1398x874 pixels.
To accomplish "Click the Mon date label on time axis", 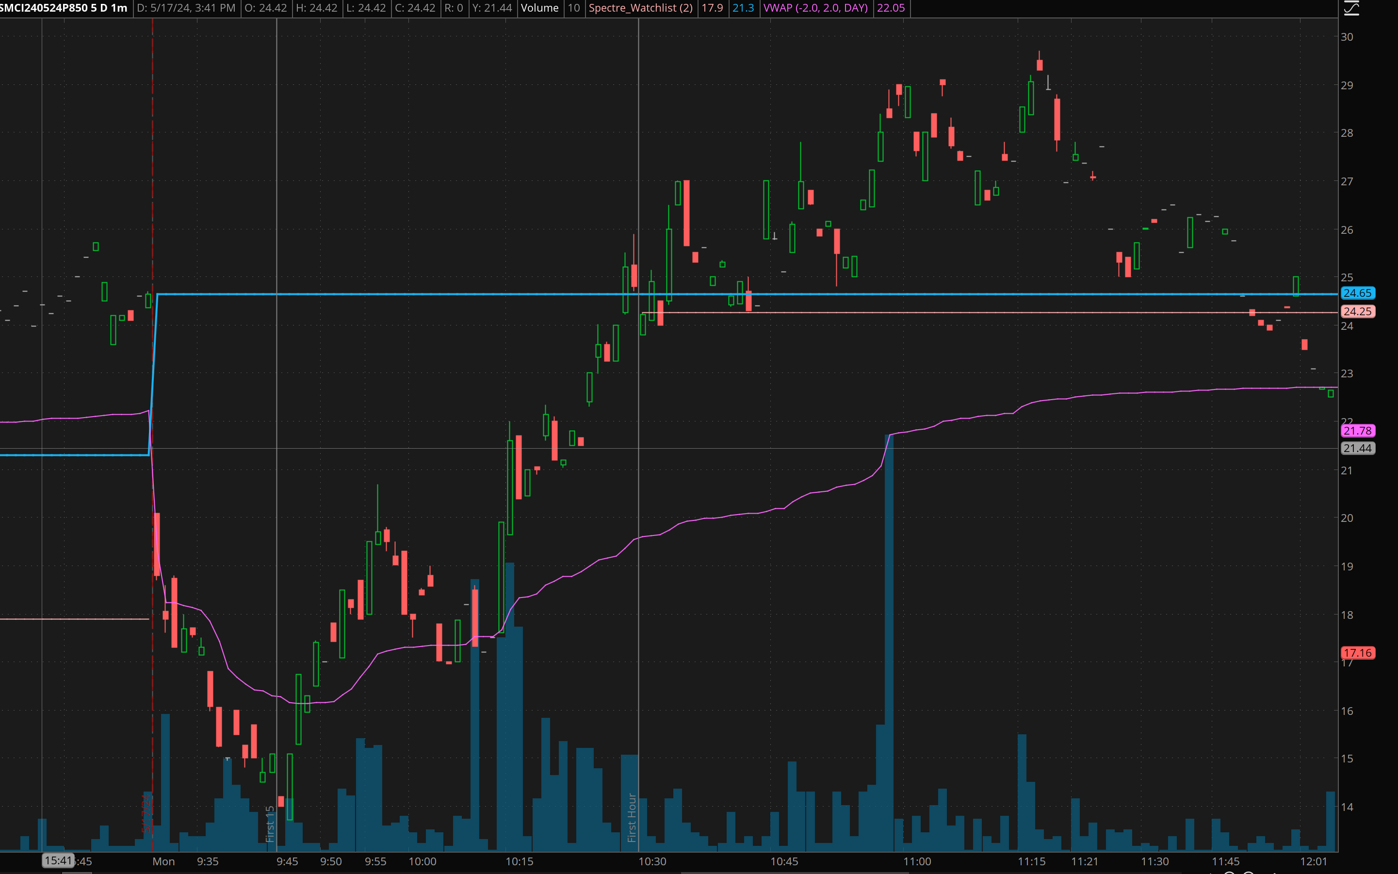I will click(x=163, y=861).
